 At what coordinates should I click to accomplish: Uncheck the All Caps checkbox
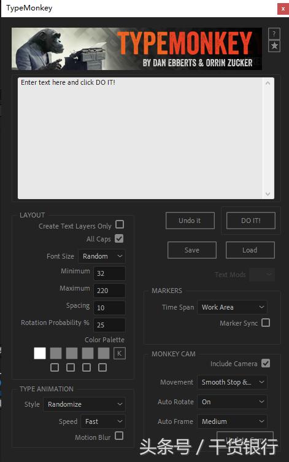pos(119,238)
